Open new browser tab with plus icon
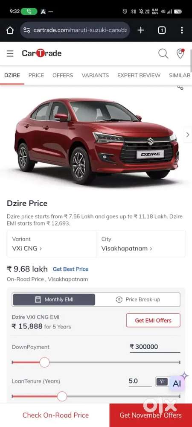The height and width of the screenshot is (427, 192). (141, 30)
